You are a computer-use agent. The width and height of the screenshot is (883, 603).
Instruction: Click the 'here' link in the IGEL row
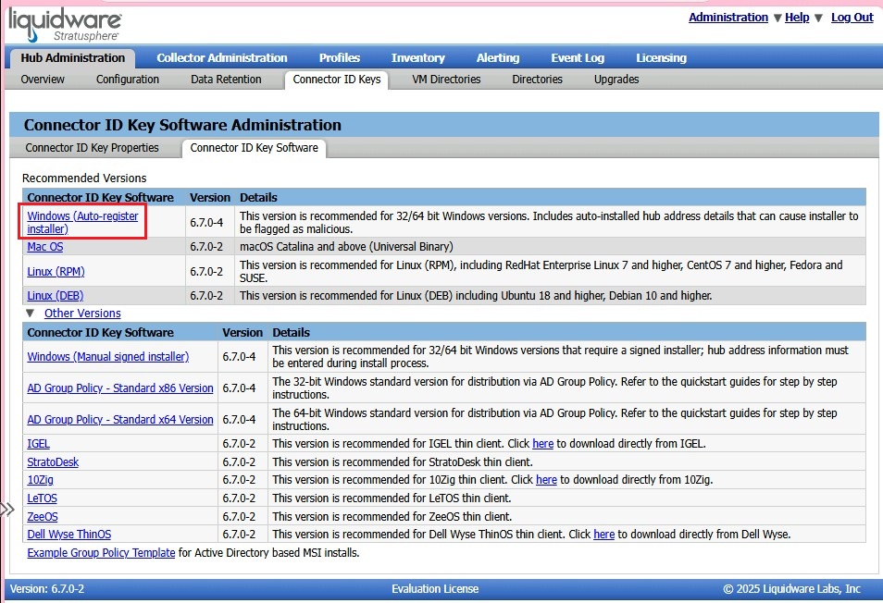point(543,444)
